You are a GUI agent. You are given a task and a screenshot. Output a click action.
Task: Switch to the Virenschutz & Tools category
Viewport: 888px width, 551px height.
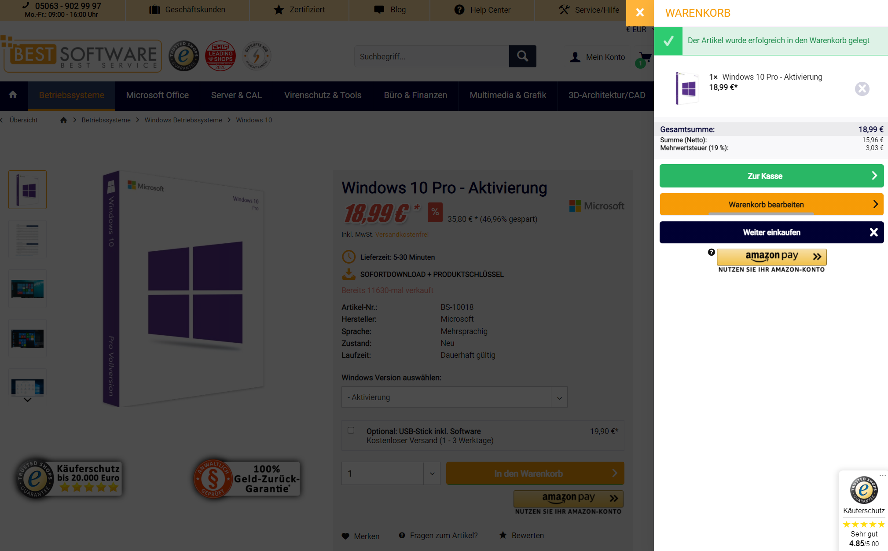pos(323,95)
